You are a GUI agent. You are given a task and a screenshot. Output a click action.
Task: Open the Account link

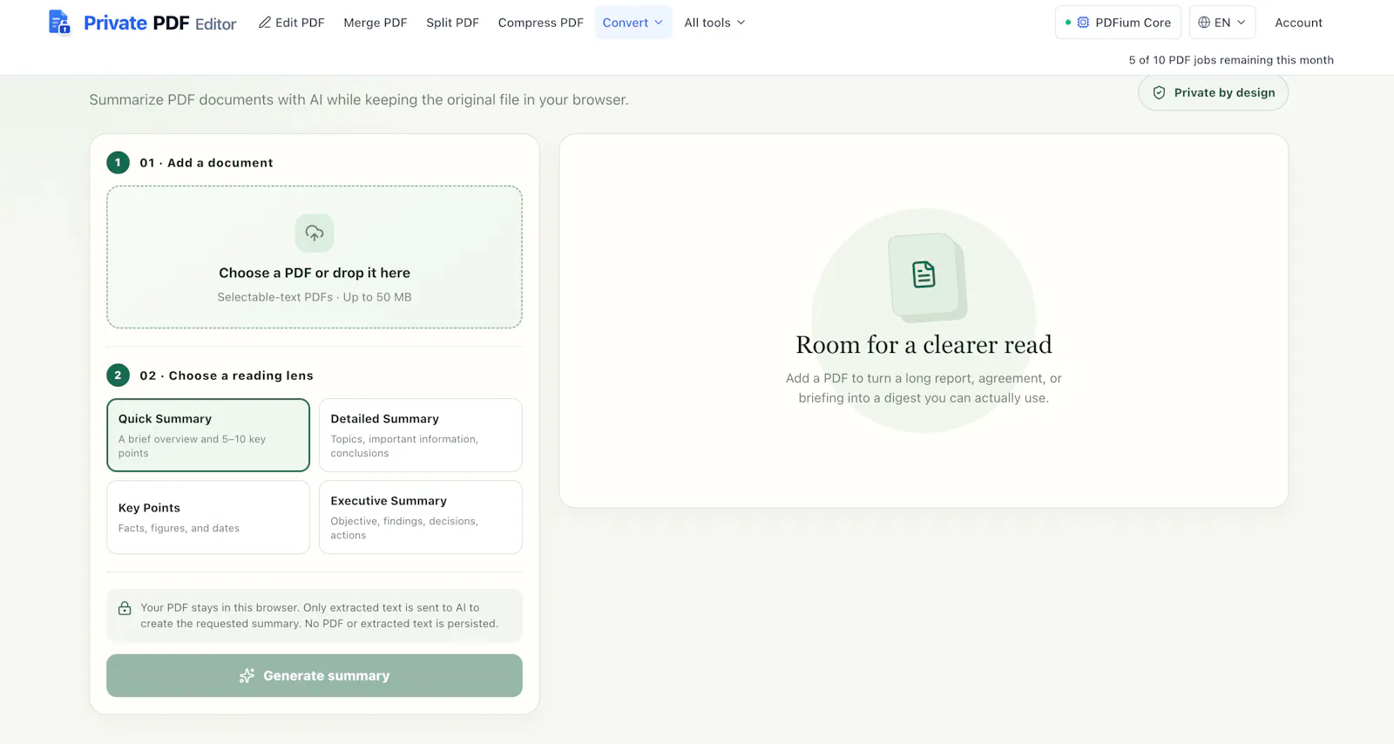coord(1298,23)
